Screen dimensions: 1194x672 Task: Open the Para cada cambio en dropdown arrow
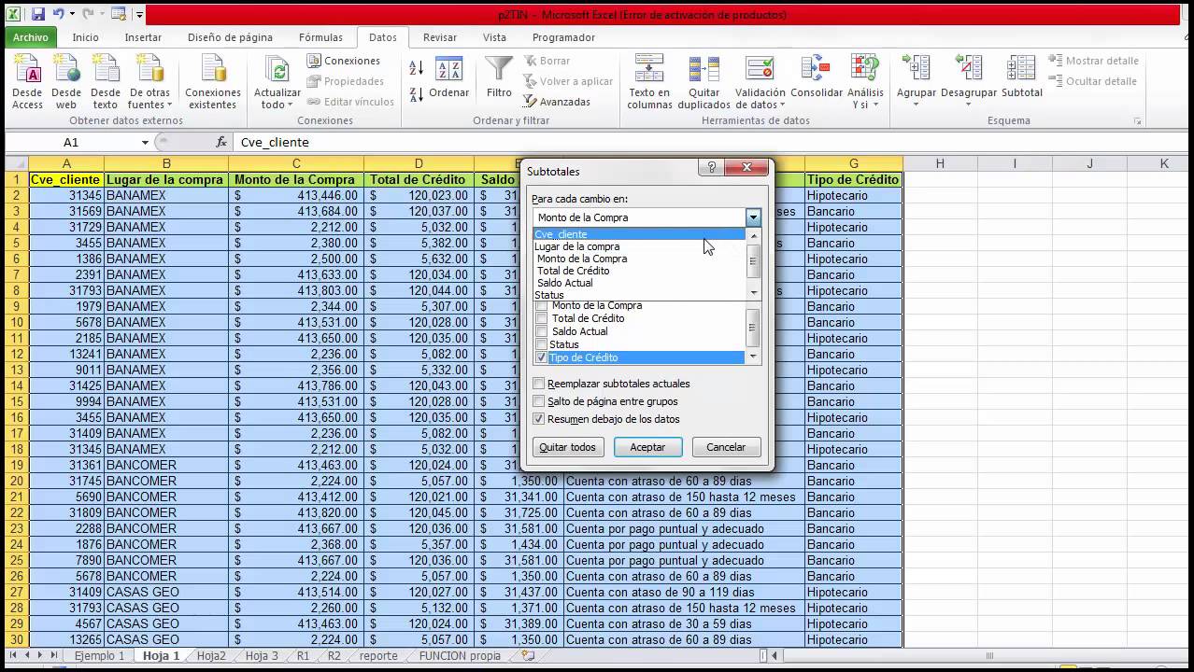pyautogui.click(x=754, y=217)
